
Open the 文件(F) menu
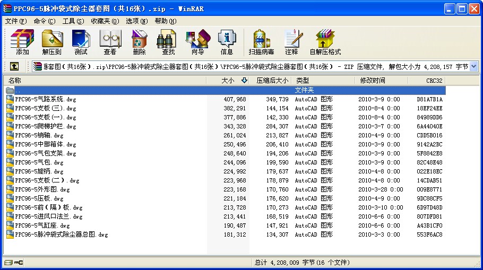pyautogui.click(x=16, y=21)
